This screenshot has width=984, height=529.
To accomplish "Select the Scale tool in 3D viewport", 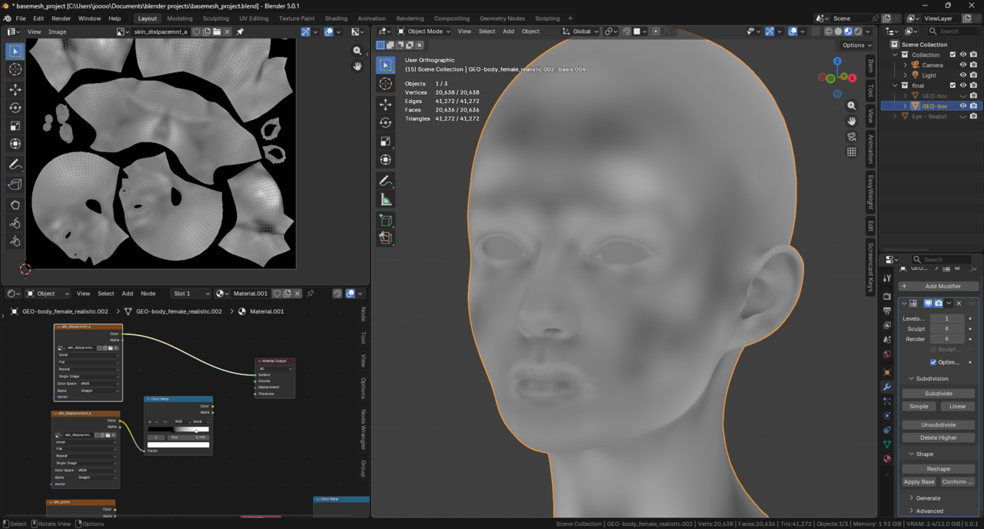I will 386,141.
